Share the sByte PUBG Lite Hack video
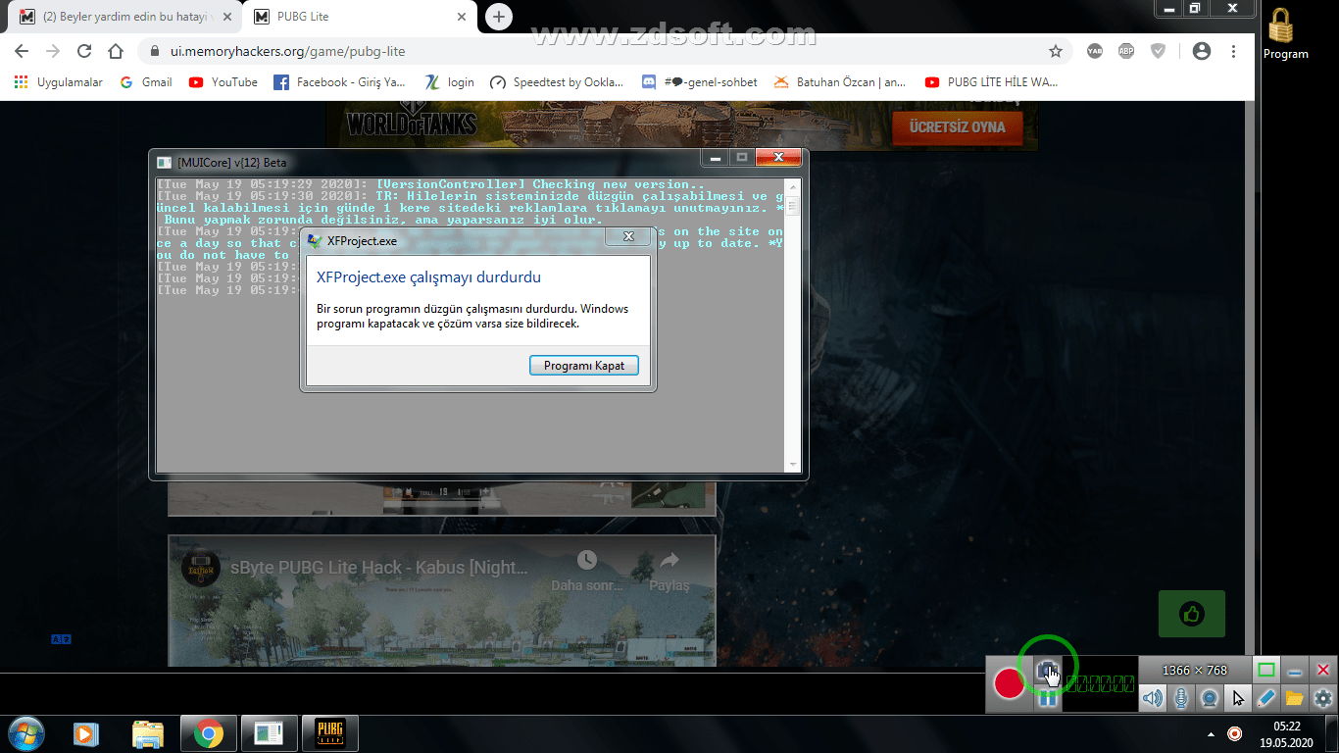1339x753 pixels. [669, 570]
